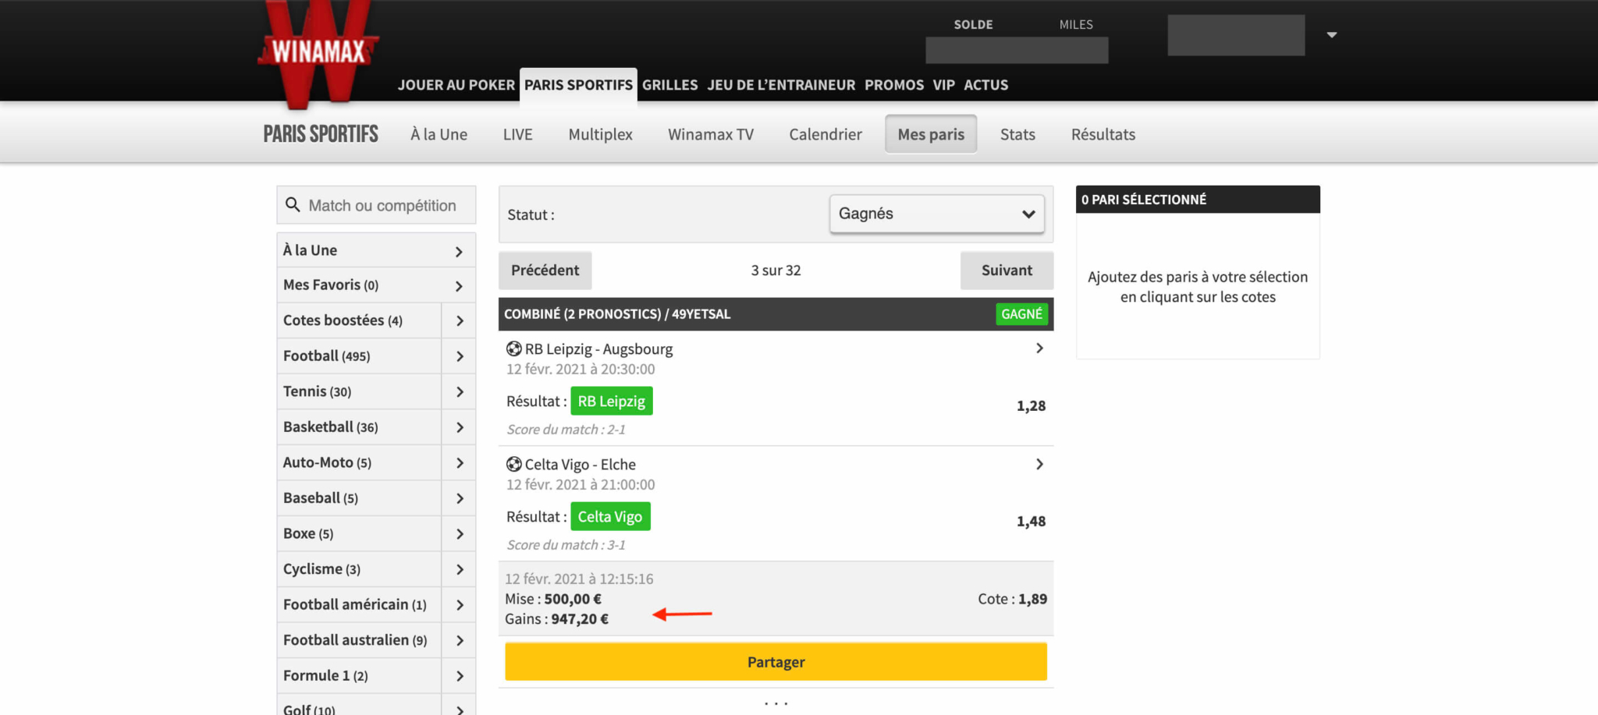Select the Mes paris sub-tab
Viewport: 1598px width, 715px height.
tap(931, 134)
